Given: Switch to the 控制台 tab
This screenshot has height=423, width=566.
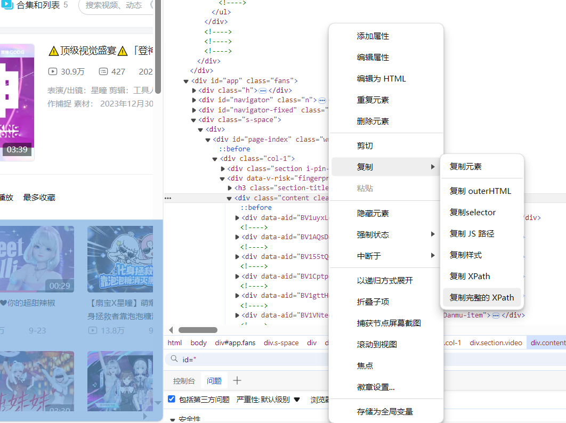Looking at the screenshot, I should [184, 381].
